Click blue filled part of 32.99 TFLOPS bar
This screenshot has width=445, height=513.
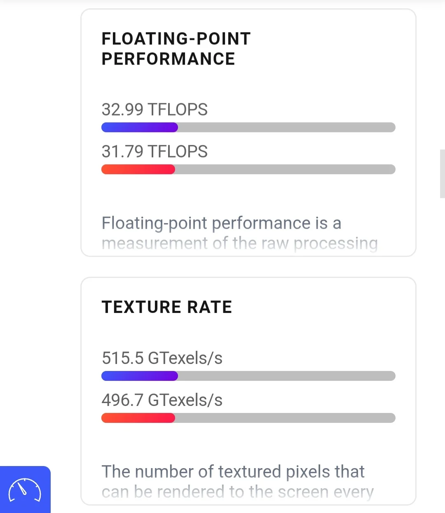(x=139, y=127)
